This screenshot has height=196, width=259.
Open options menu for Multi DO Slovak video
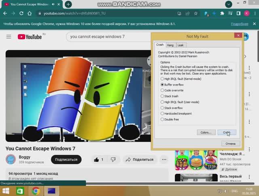tap(249, 149)
